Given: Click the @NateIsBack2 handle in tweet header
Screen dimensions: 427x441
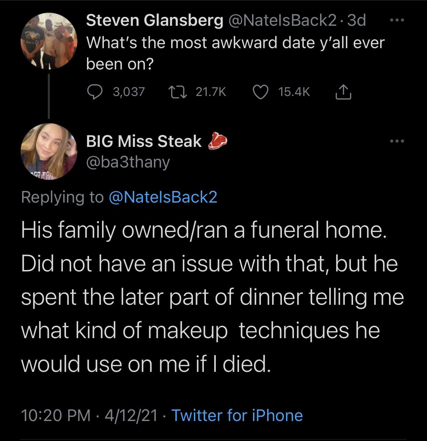Looking at the screenshot, I should (282, 21).
